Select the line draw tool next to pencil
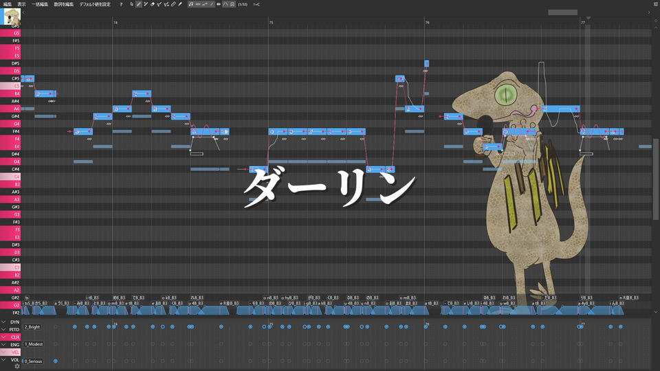 tap(146, 4)
